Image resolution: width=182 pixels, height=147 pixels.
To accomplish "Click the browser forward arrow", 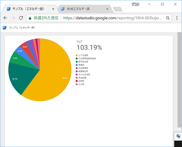I will pos(13,18).
